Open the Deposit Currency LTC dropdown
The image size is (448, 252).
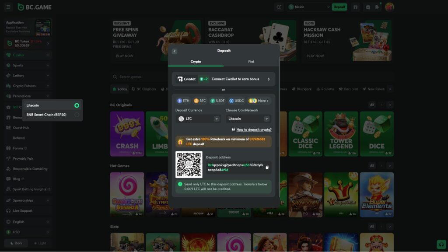click(198, 119)
